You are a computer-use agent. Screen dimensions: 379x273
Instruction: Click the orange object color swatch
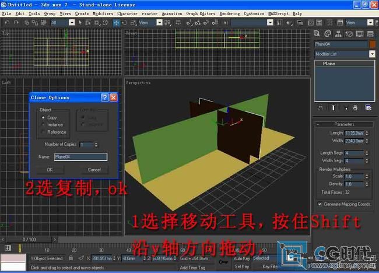[372, 44]
